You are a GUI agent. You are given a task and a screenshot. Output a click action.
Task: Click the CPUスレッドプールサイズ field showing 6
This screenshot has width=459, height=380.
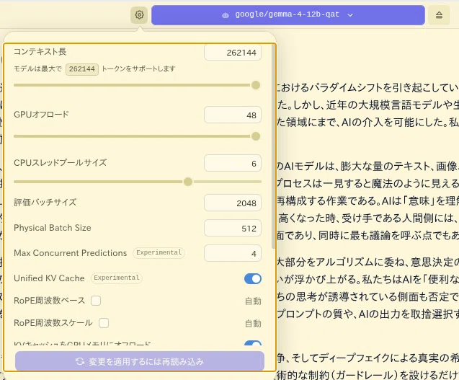233,163
